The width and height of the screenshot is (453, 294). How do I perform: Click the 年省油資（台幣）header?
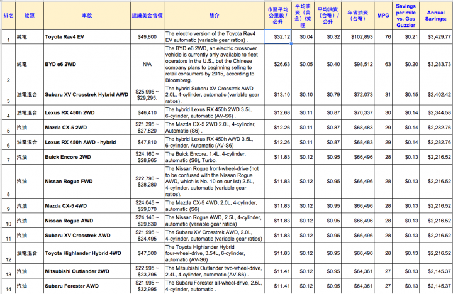point(357,15)
